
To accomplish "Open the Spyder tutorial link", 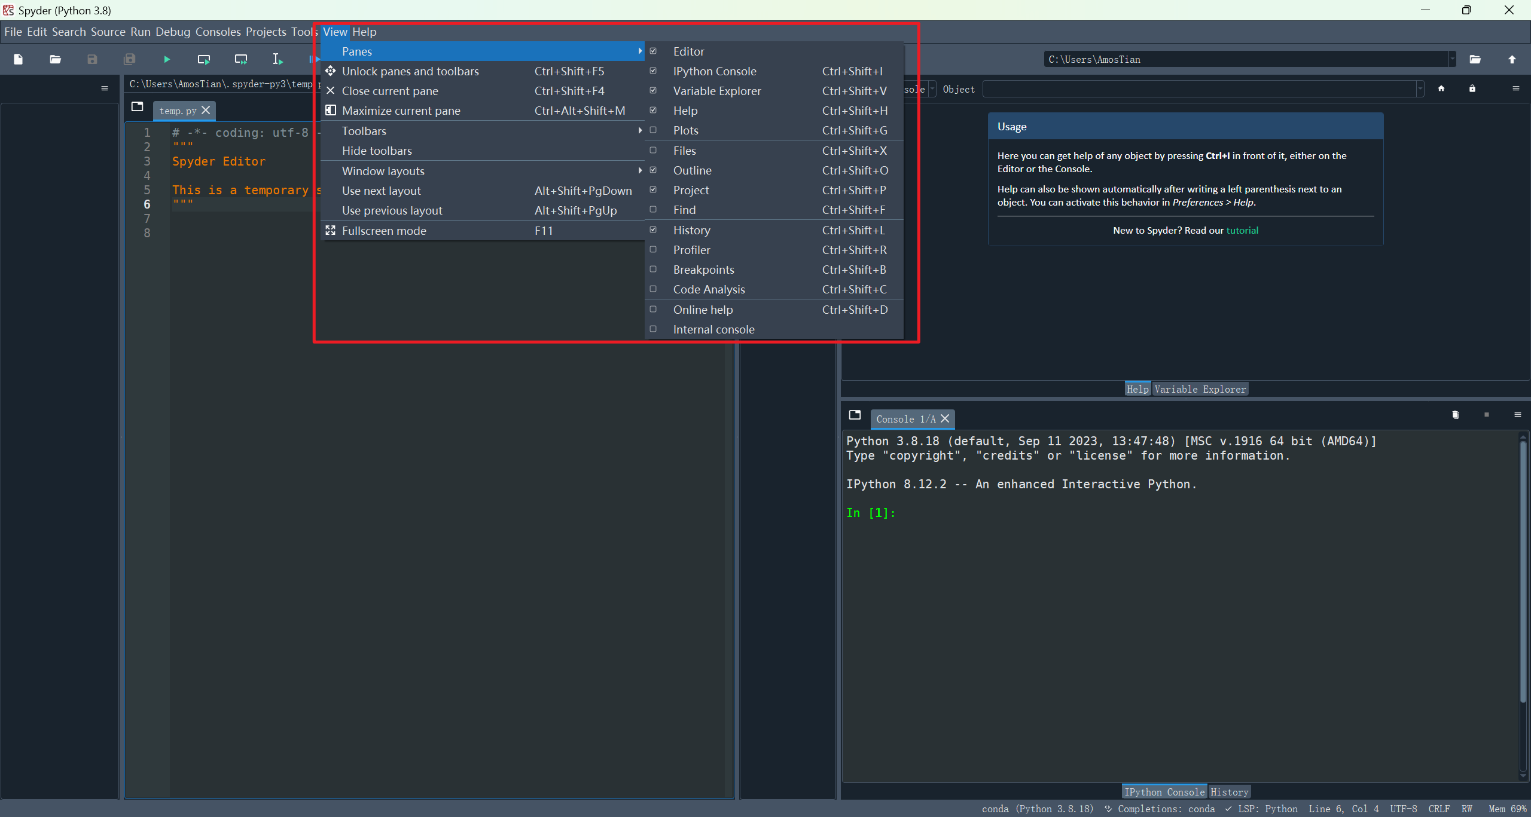I will pyautogui.click(x=1242, y=231).
